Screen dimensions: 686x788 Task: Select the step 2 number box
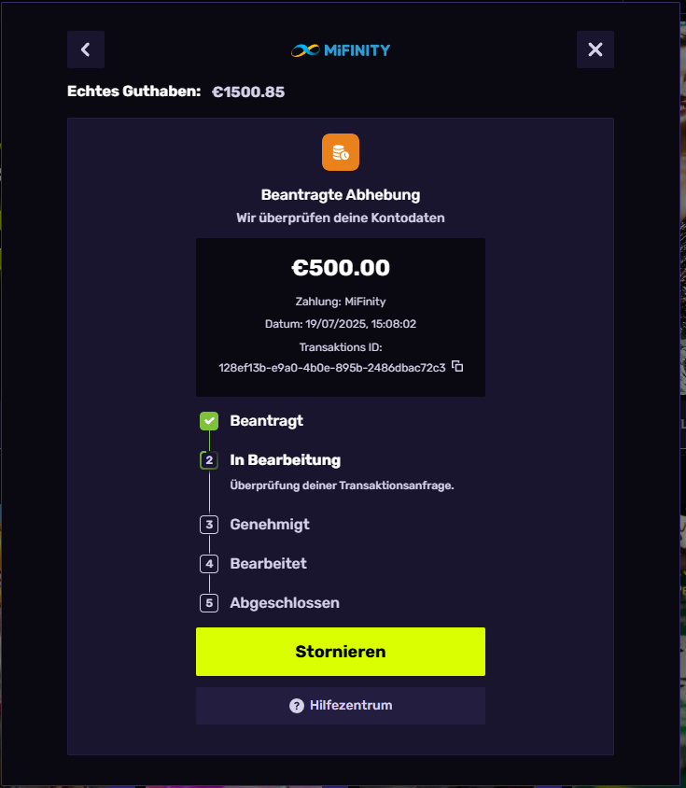(x=209, y=460)
